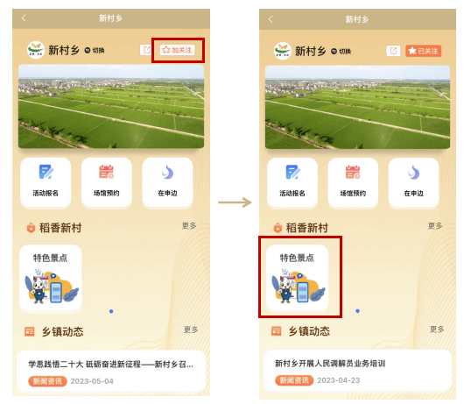Open share icon beside 已关注 button
471x404 pixels.
(x=393, y=51)
